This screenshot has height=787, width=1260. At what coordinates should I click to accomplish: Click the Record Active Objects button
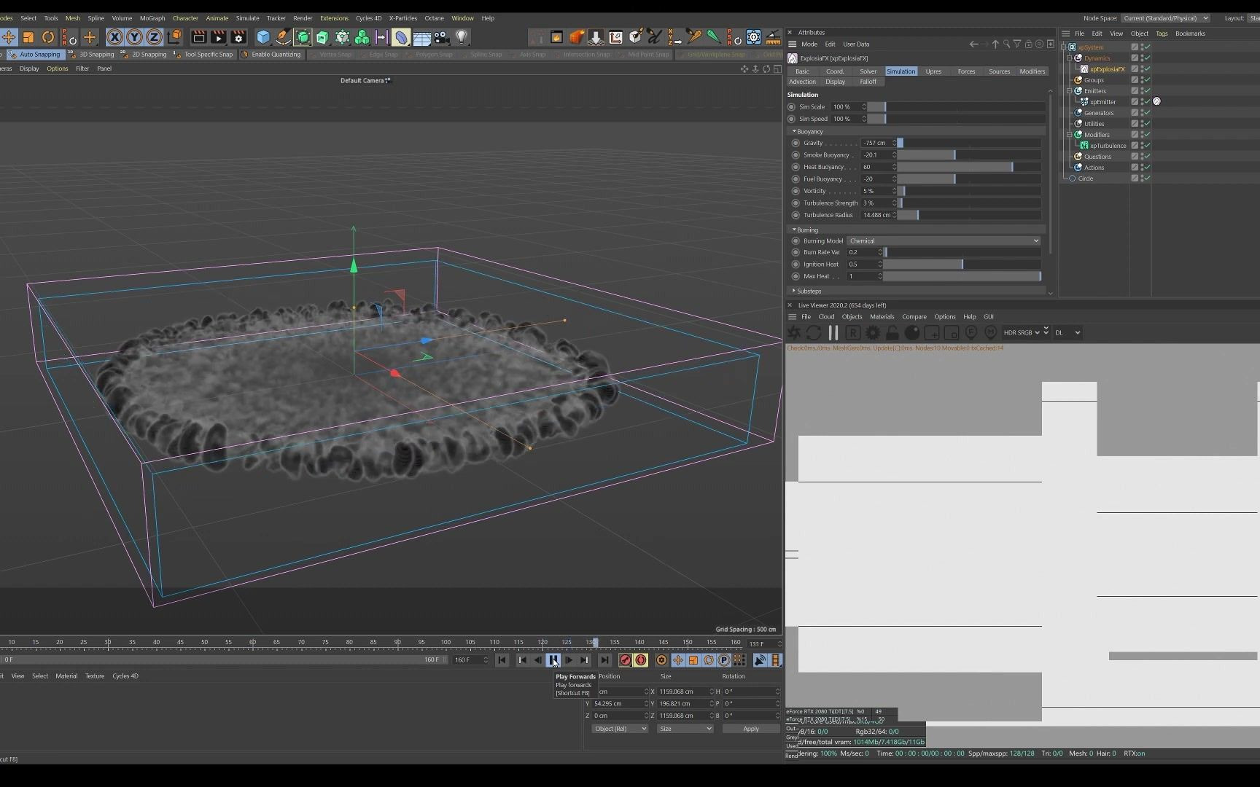point(625,660)
